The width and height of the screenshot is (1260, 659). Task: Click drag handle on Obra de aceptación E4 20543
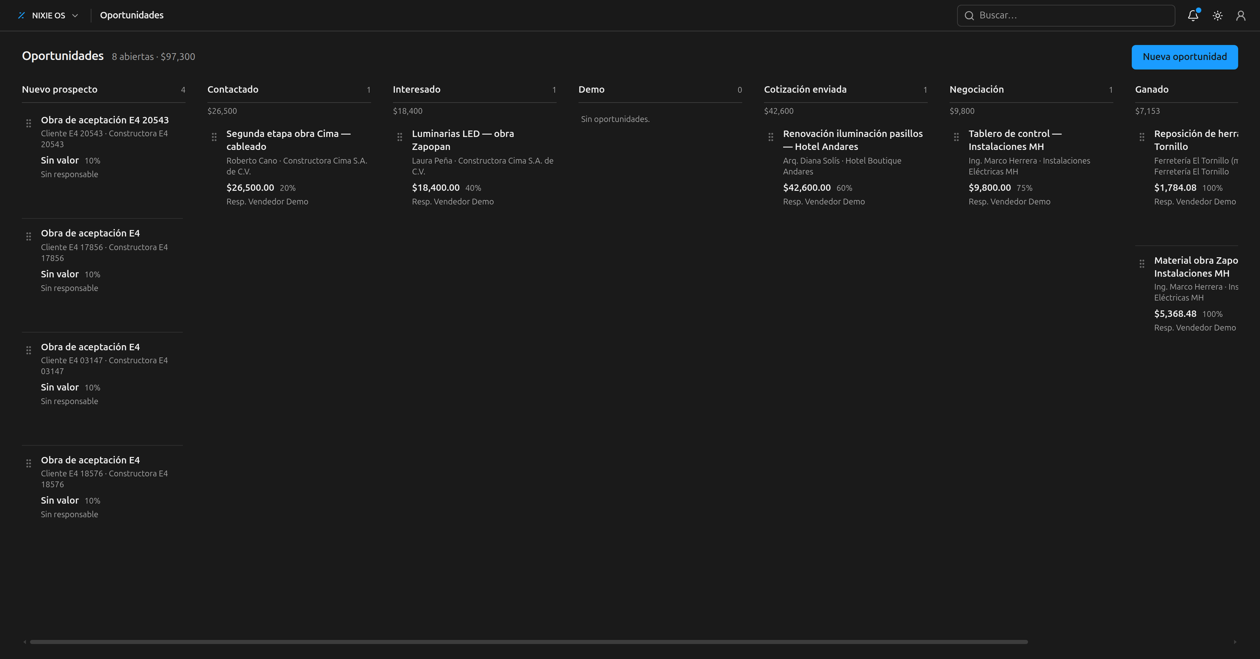click(29, 123)
